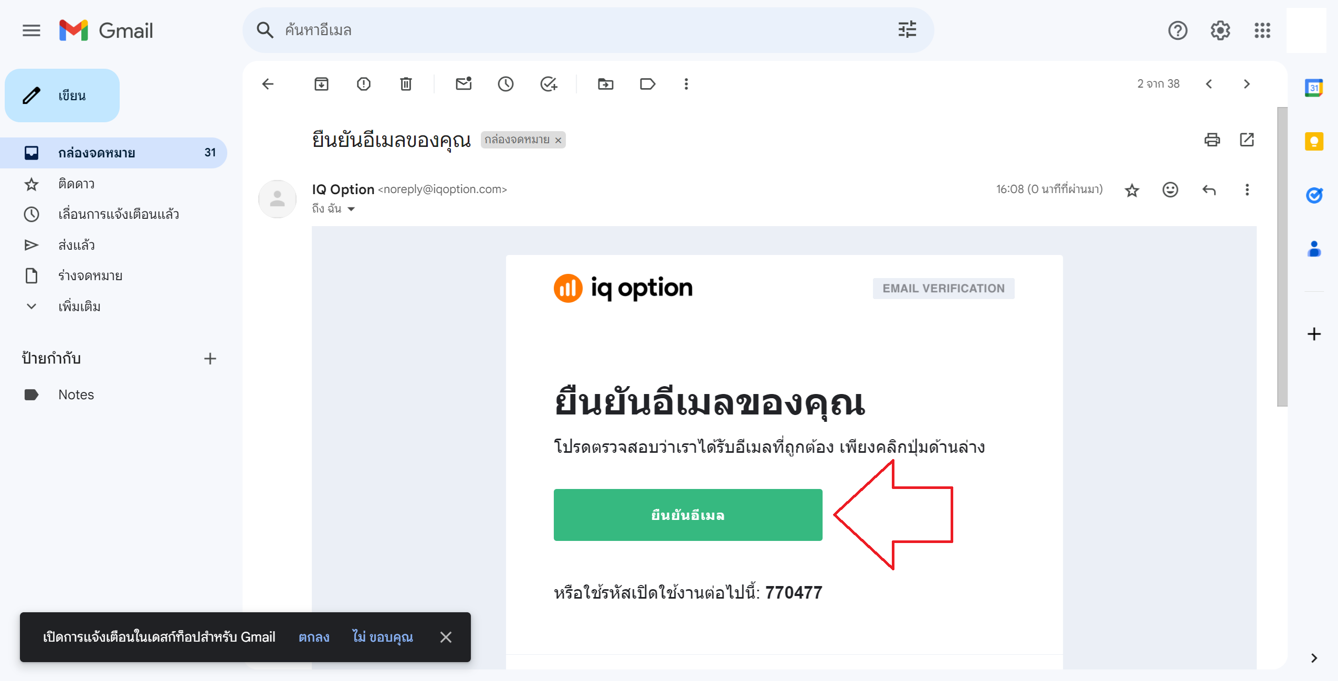Report this email as spam
This screenshot has width=1338, height=681.
[364, 84]
